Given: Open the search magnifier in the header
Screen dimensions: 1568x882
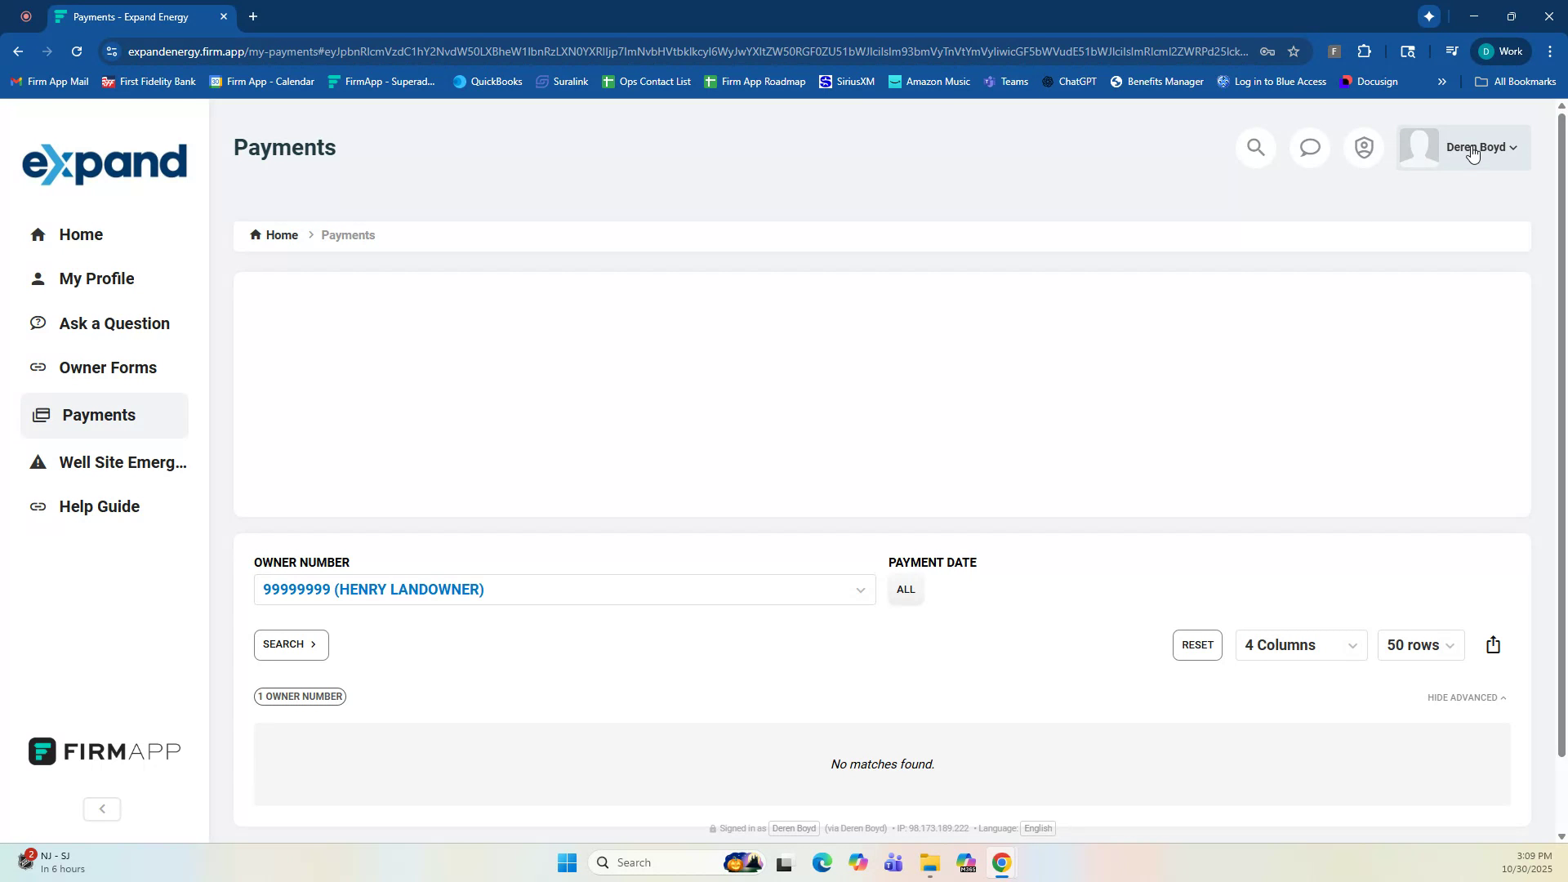Looking at the screenshot, I should [1255, 148].
